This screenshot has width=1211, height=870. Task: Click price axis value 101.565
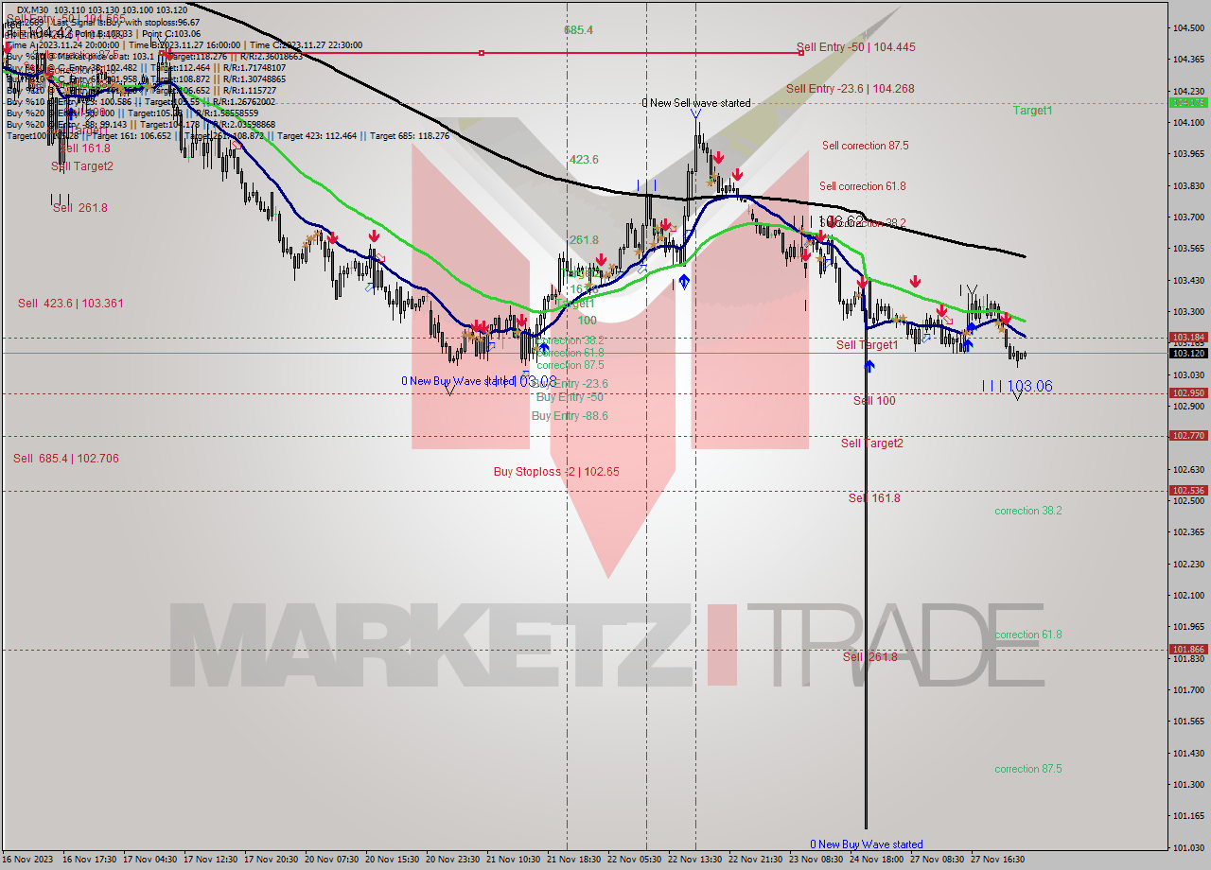click(1188, 722)
